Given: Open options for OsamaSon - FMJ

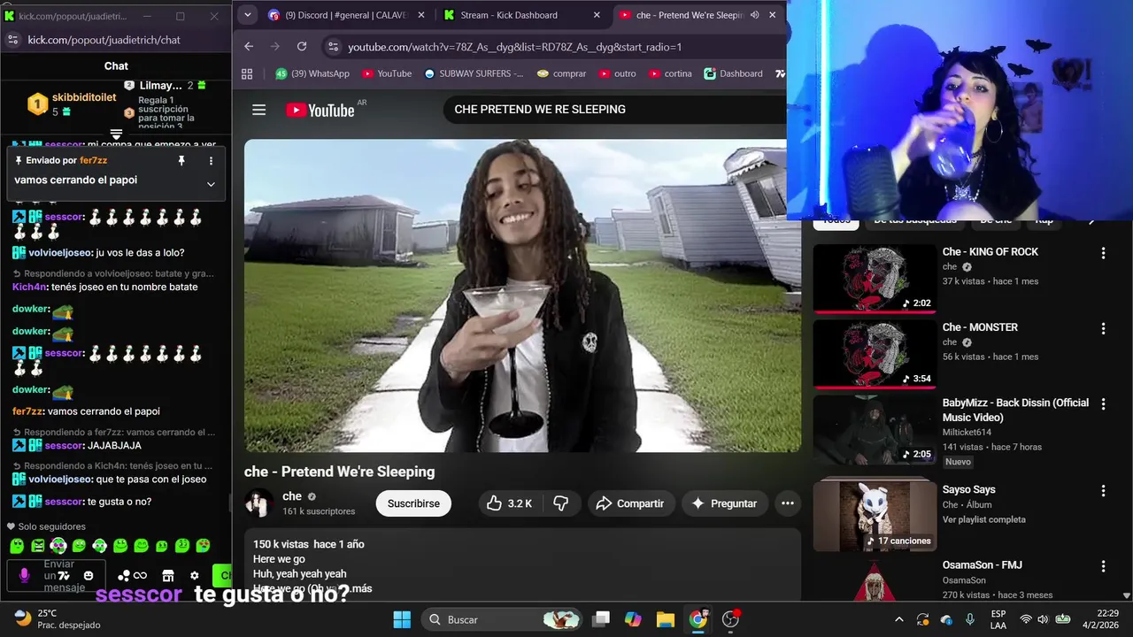Looking at the screenshot, I should pos(1103,566).
